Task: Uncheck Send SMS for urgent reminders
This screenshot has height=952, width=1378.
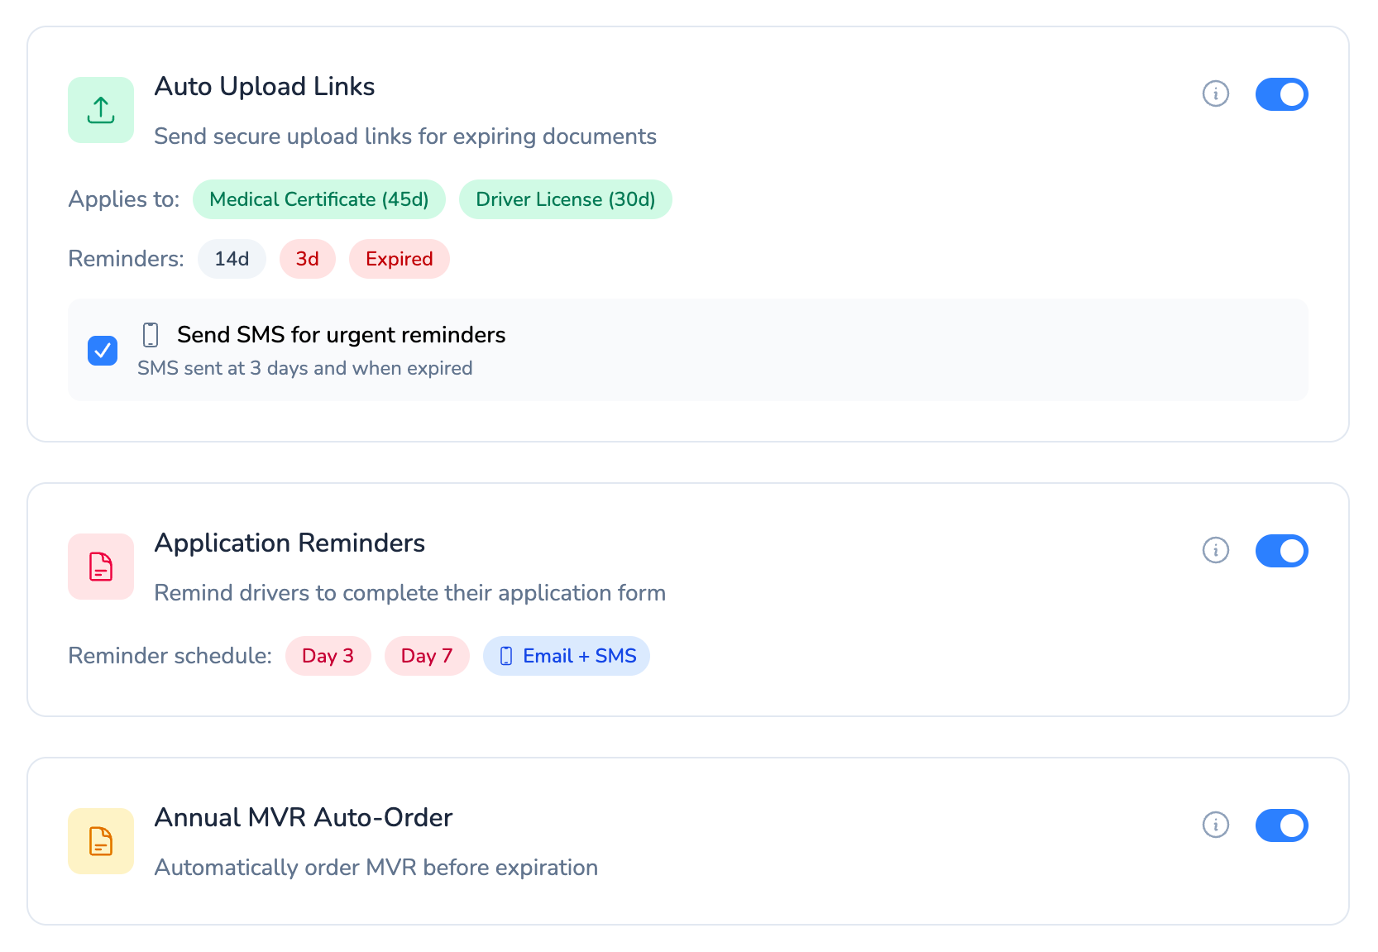Action: [x=102, y=351]
